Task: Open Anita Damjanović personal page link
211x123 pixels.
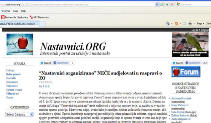Action: pyautogui.click(x=181, y=119)
